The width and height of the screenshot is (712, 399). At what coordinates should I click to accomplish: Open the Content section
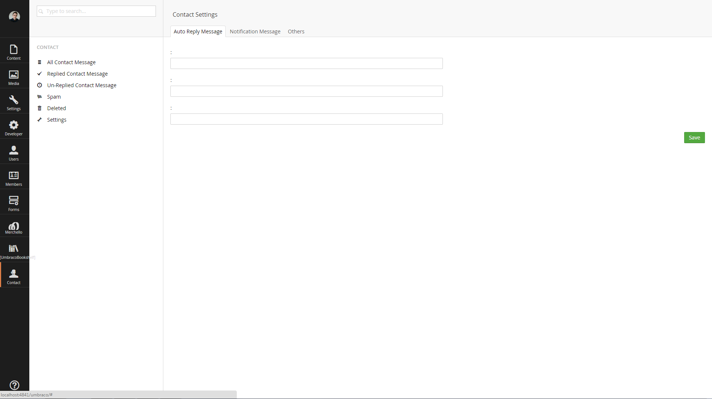(x=14, y=52)
